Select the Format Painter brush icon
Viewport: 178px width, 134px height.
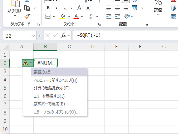(x=27, y=17)
